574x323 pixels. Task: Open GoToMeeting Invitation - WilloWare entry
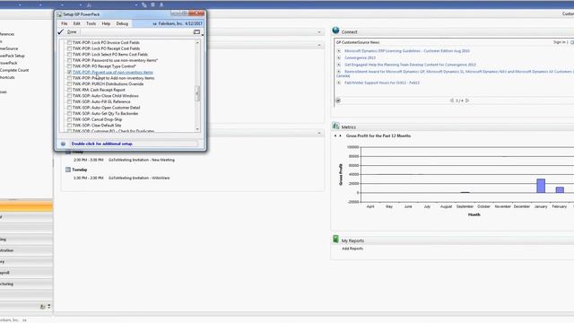tap(139, 178)
